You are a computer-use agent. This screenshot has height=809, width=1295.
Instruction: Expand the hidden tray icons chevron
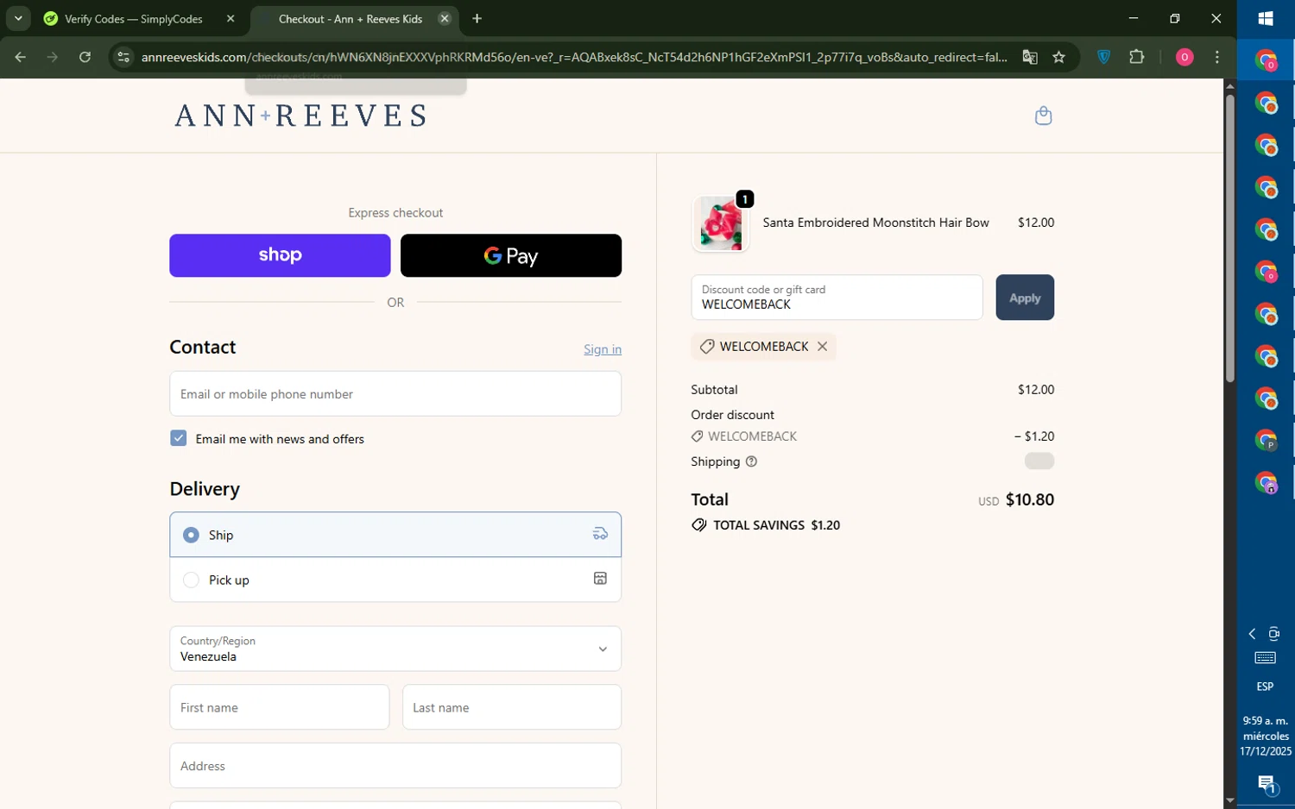[x=1252, y=634]
